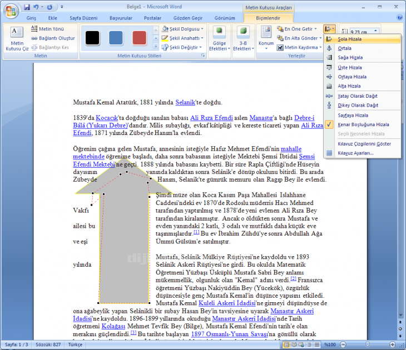This screenshot has height=350, width=406.
Task: Choose Yatay Olarak Dağıt distribute horizontally
Action: (x=363, y=96)
